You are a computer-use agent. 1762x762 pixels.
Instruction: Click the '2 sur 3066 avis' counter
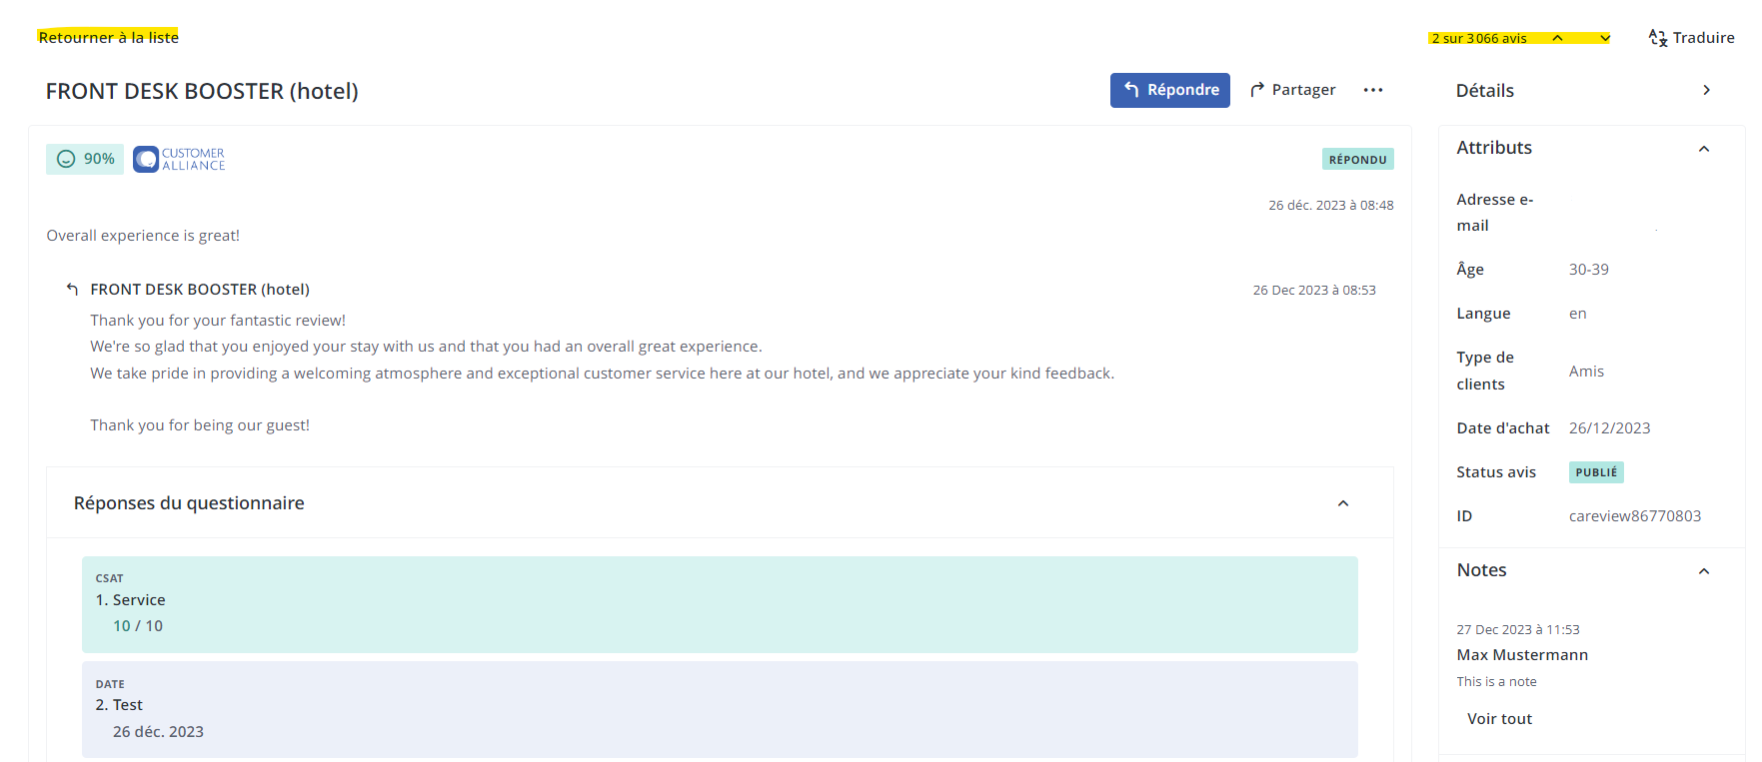(x=1479, y=38)
